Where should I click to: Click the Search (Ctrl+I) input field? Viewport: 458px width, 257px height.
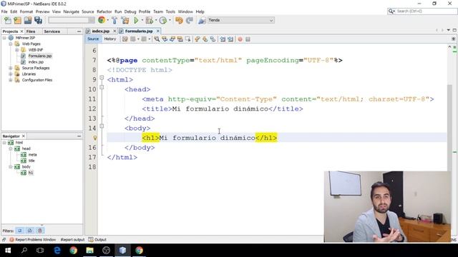[x=426, y=11]
